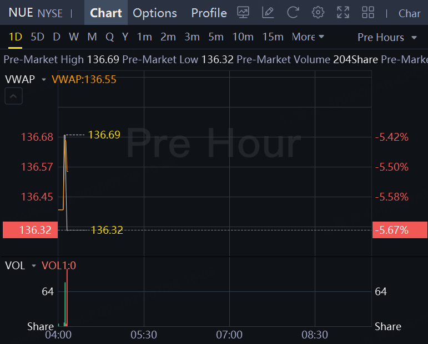Select the Chart tab

coord(105,13)
